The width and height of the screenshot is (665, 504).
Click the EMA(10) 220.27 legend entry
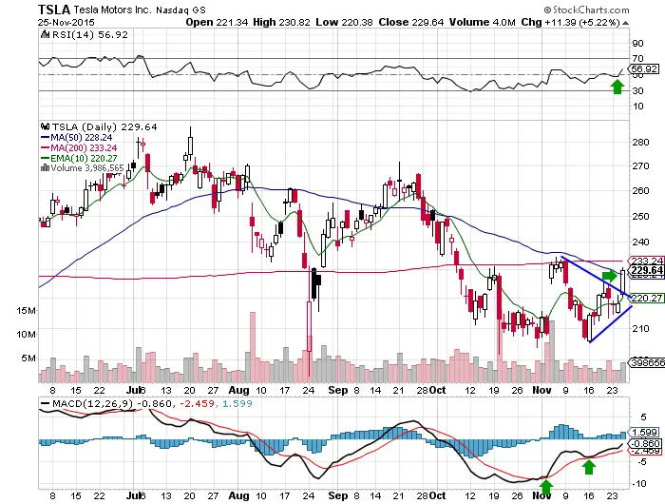[84, 158]
